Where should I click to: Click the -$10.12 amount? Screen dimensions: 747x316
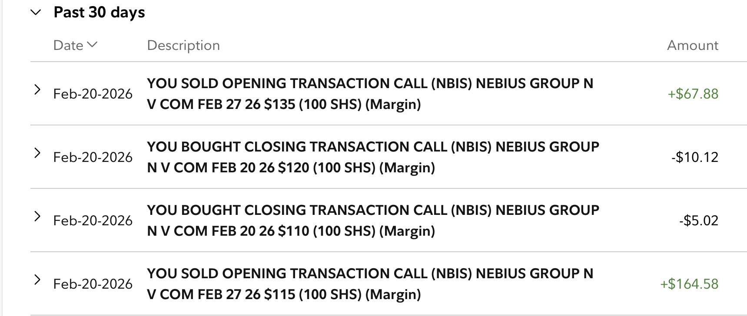pyautogui.click(x=694, y=157)
